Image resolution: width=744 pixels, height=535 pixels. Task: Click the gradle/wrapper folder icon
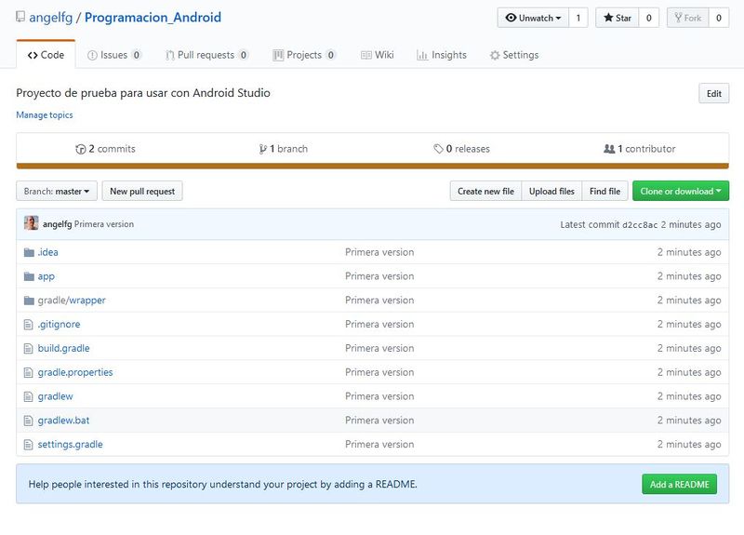coord(29,300)
